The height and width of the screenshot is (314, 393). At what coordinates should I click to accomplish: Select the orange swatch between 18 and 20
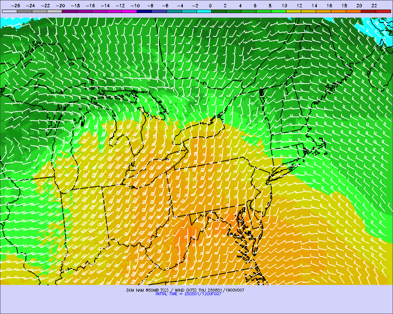[353, 11]
